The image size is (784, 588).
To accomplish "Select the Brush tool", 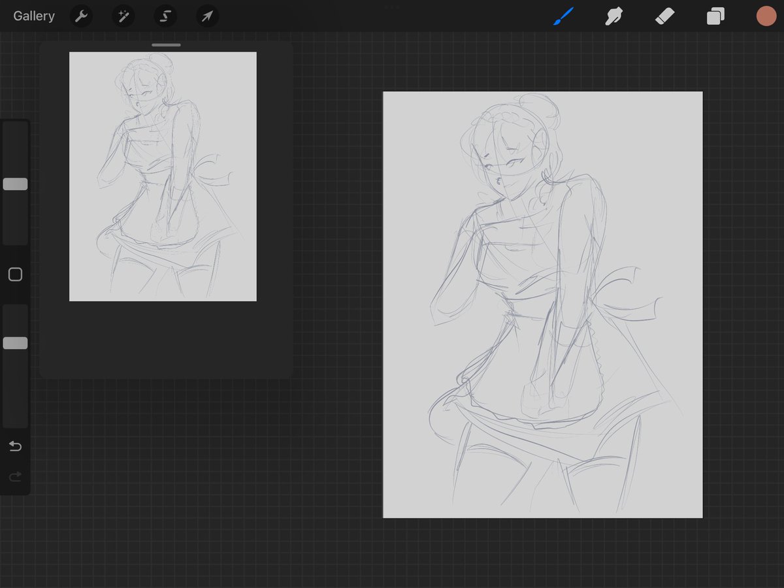I will (x=563, y=16).
